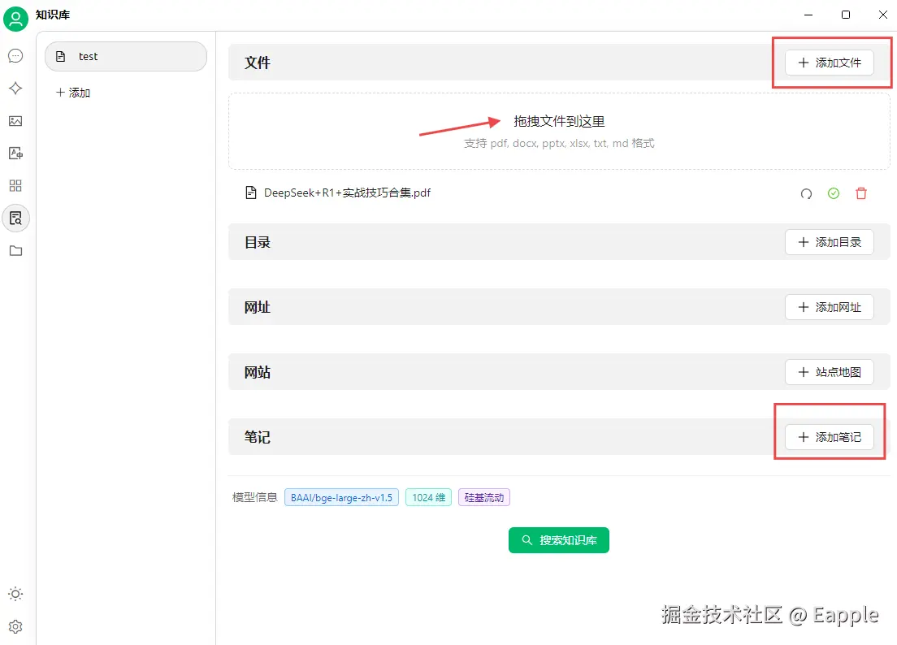Image resolution: width=897 pixels, height=645 pixels.
Task: Click the file drag-and-drop area
Action: pyautogui.click(x=559, y=131)
